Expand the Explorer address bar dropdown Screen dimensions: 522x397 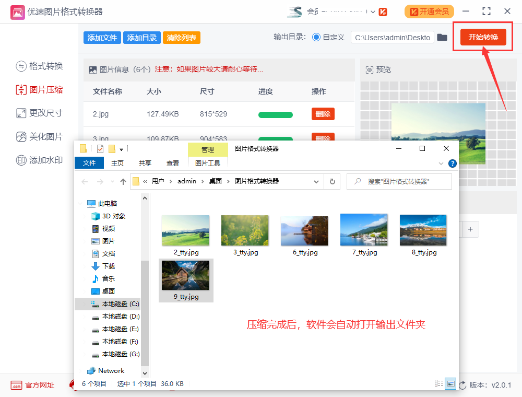(316, 181)
